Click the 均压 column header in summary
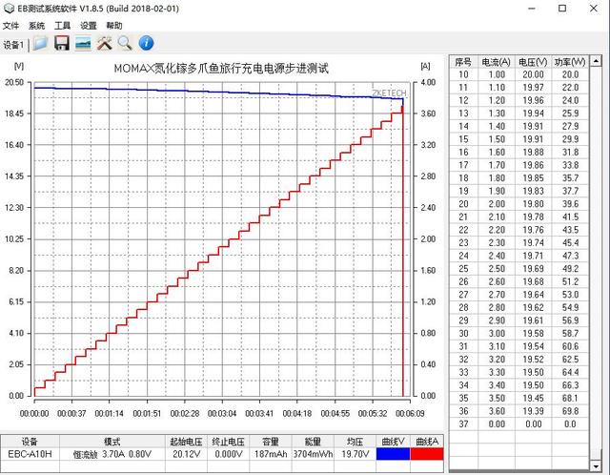Image resolution: width=610 pixels, height=475 pixels. coord(355,442)
